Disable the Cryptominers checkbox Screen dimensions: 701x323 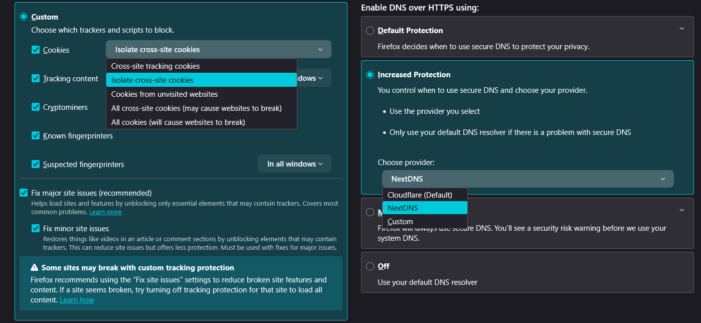click(x=36, y=107)
